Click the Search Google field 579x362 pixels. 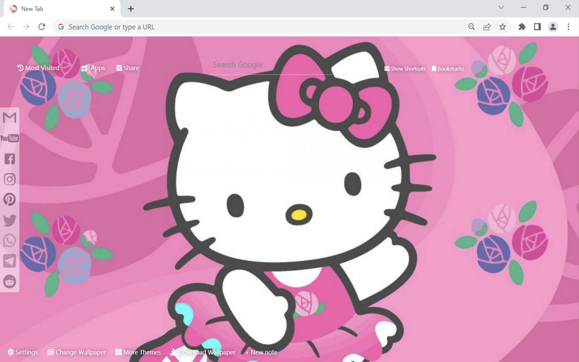[x=271, y=65]
